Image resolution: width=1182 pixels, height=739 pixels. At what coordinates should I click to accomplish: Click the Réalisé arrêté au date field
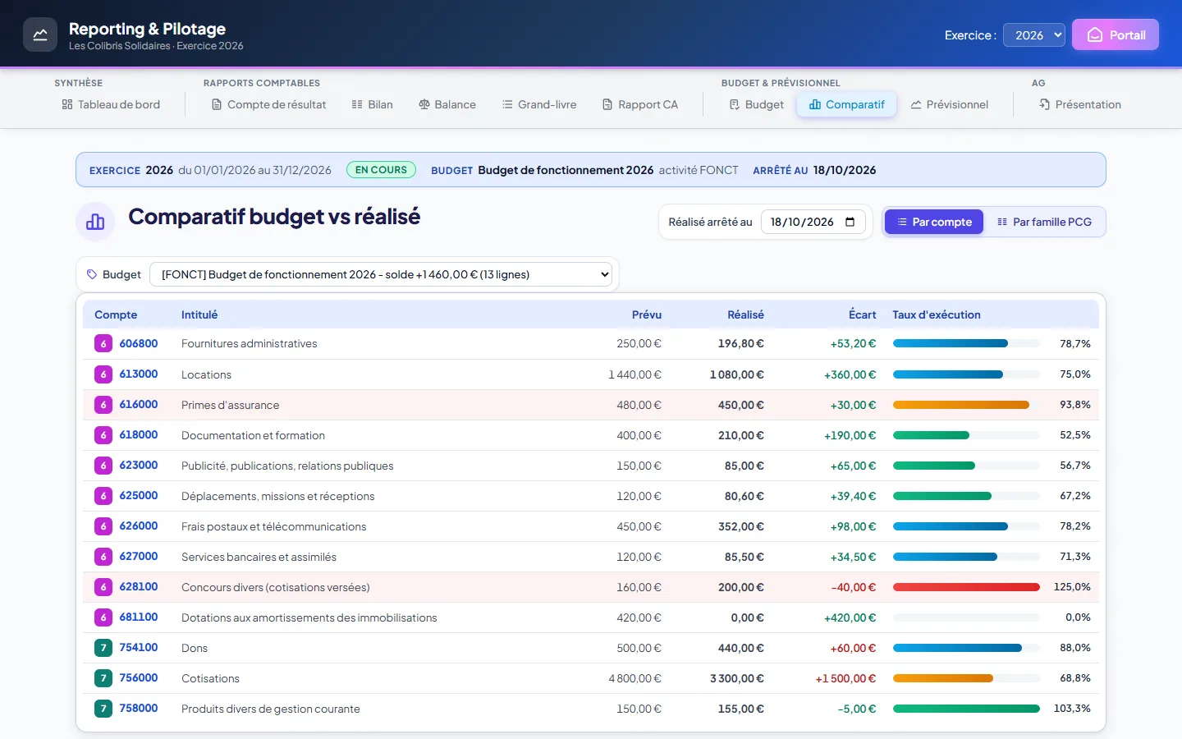point(813,222)
